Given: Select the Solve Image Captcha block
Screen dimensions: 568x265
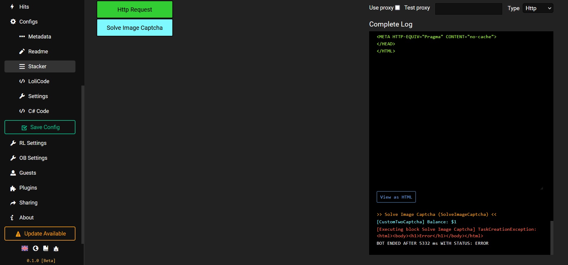Looking at the screenshot, I should [135, 28].
